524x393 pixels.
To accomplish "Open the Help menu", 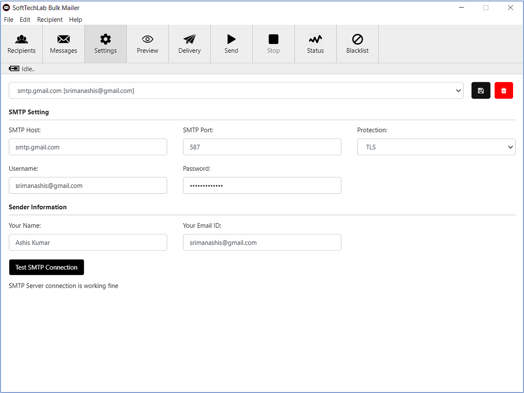I will tap(75, 19).
